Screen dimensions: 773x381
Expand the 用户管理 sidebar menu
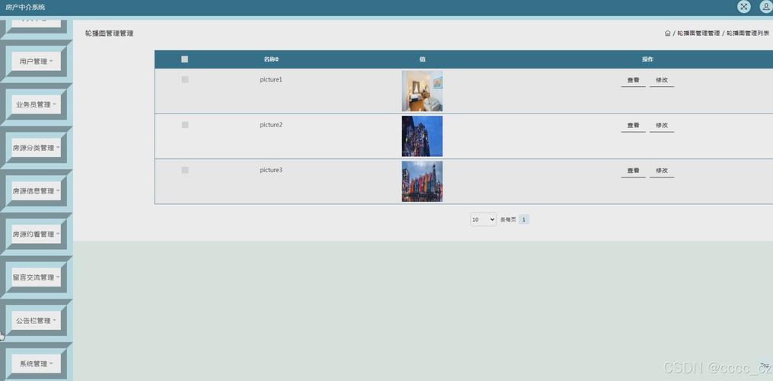[x=36, y=61]
